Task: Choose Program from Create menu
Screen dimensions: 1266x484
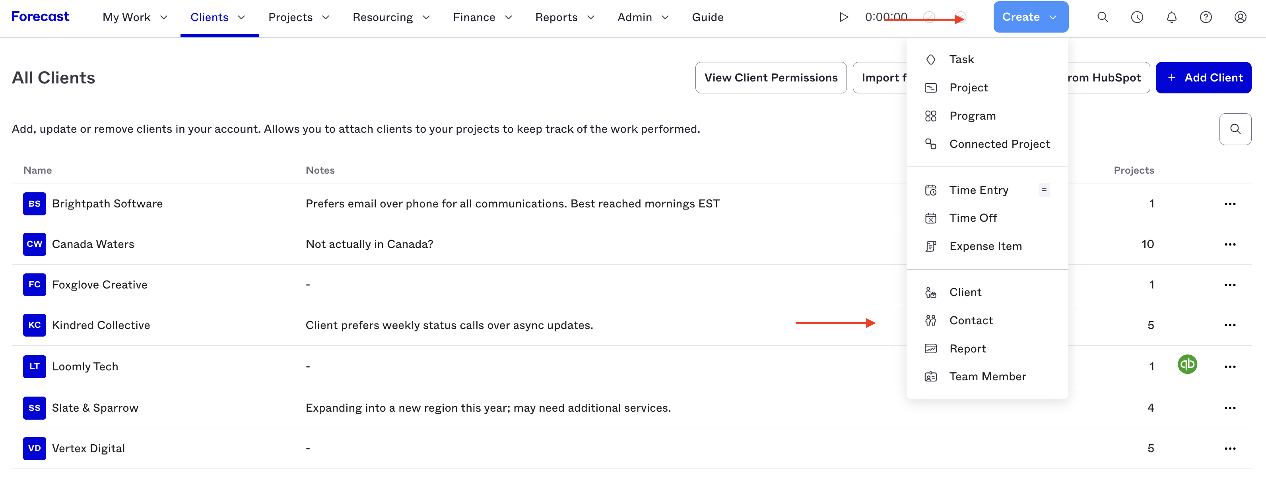Action: (x=987, y=116)
